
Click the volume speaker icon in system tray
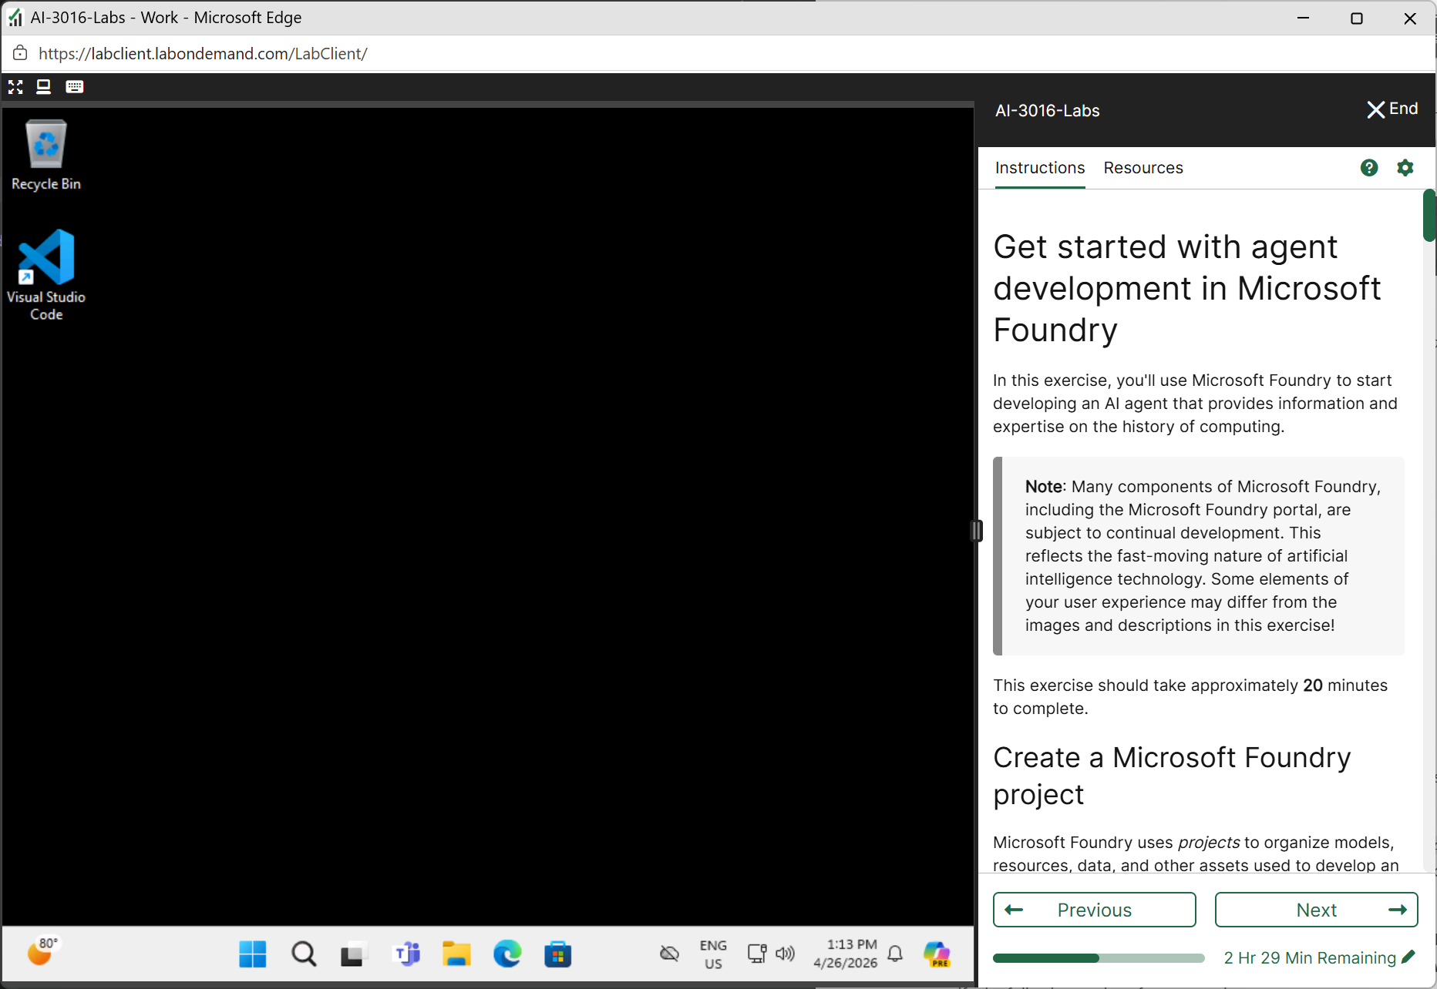click(785, 954)
